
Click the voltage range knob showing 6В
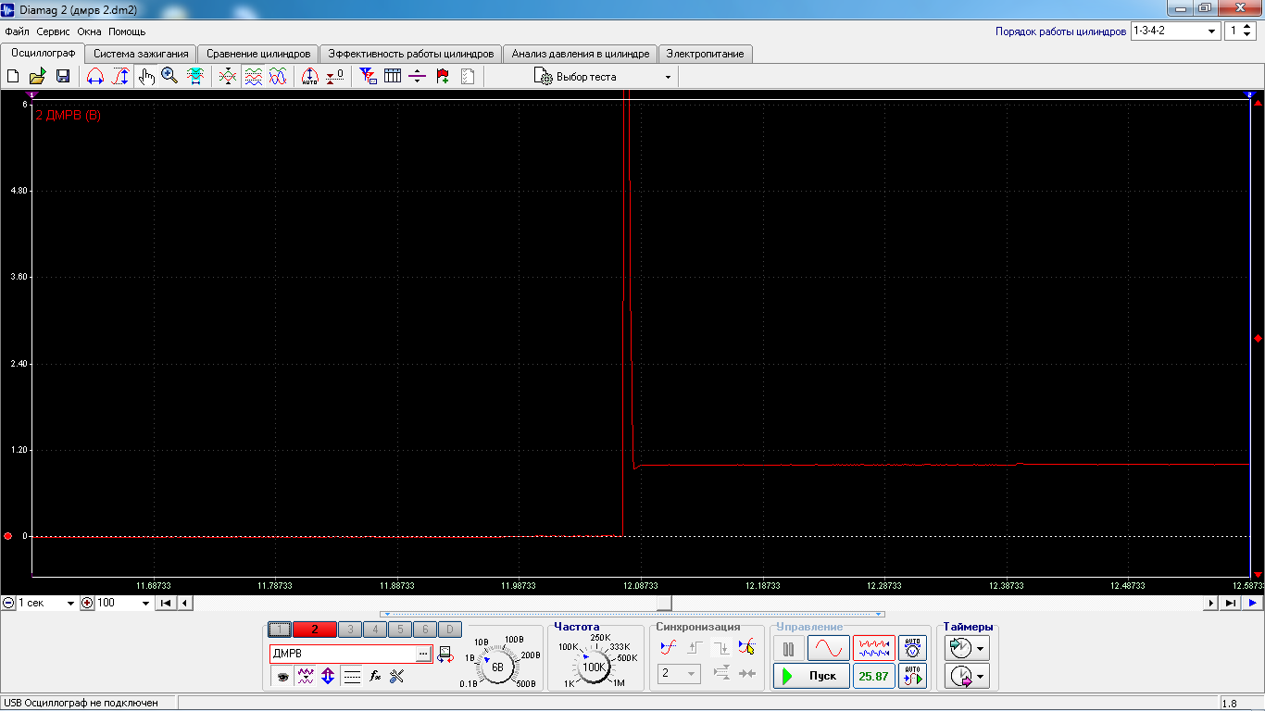point(497,666)
